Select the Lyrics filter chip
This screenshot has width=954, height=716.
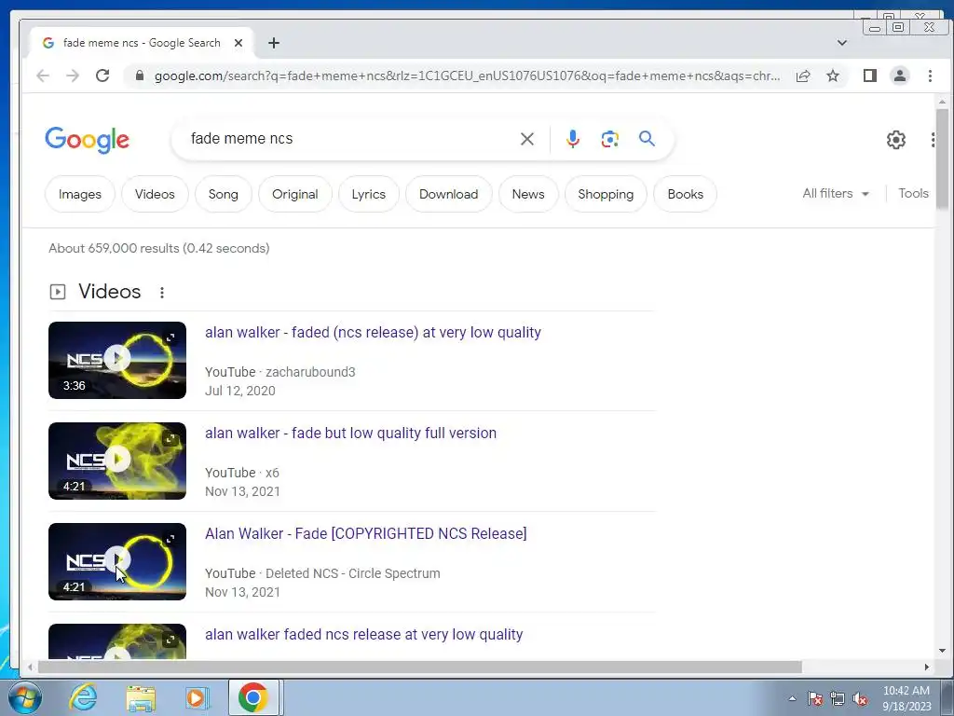point(369,194)
